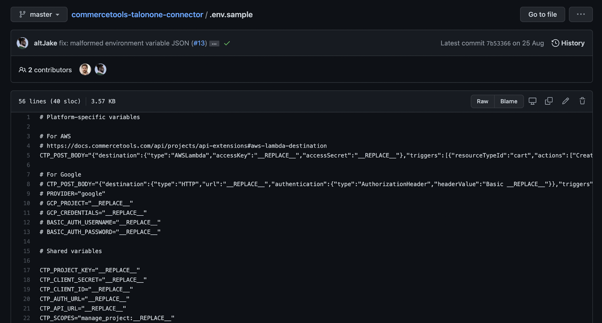Show the green check commit status

click(x=227, y=43)
